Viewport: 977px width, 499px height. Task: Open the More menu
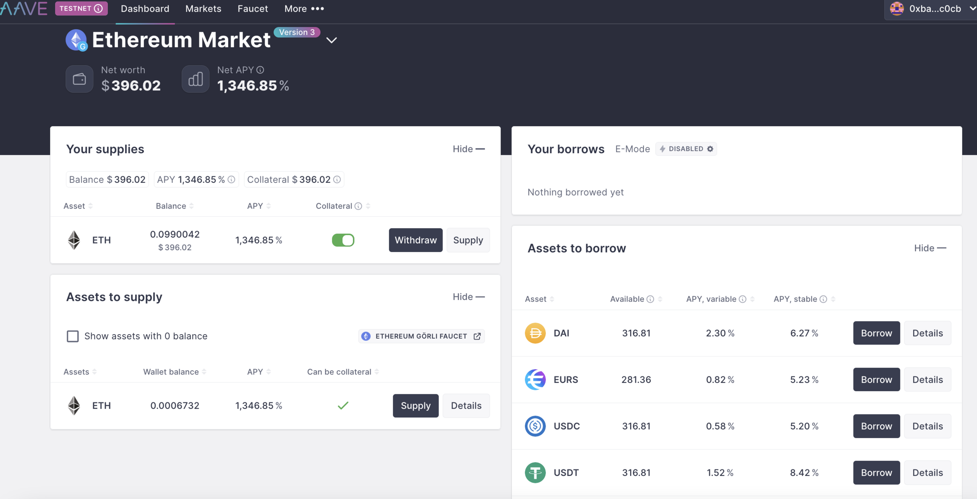[304, 9]
